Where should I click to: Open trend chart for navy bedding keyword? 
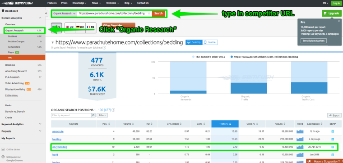(x=300, y=147)
